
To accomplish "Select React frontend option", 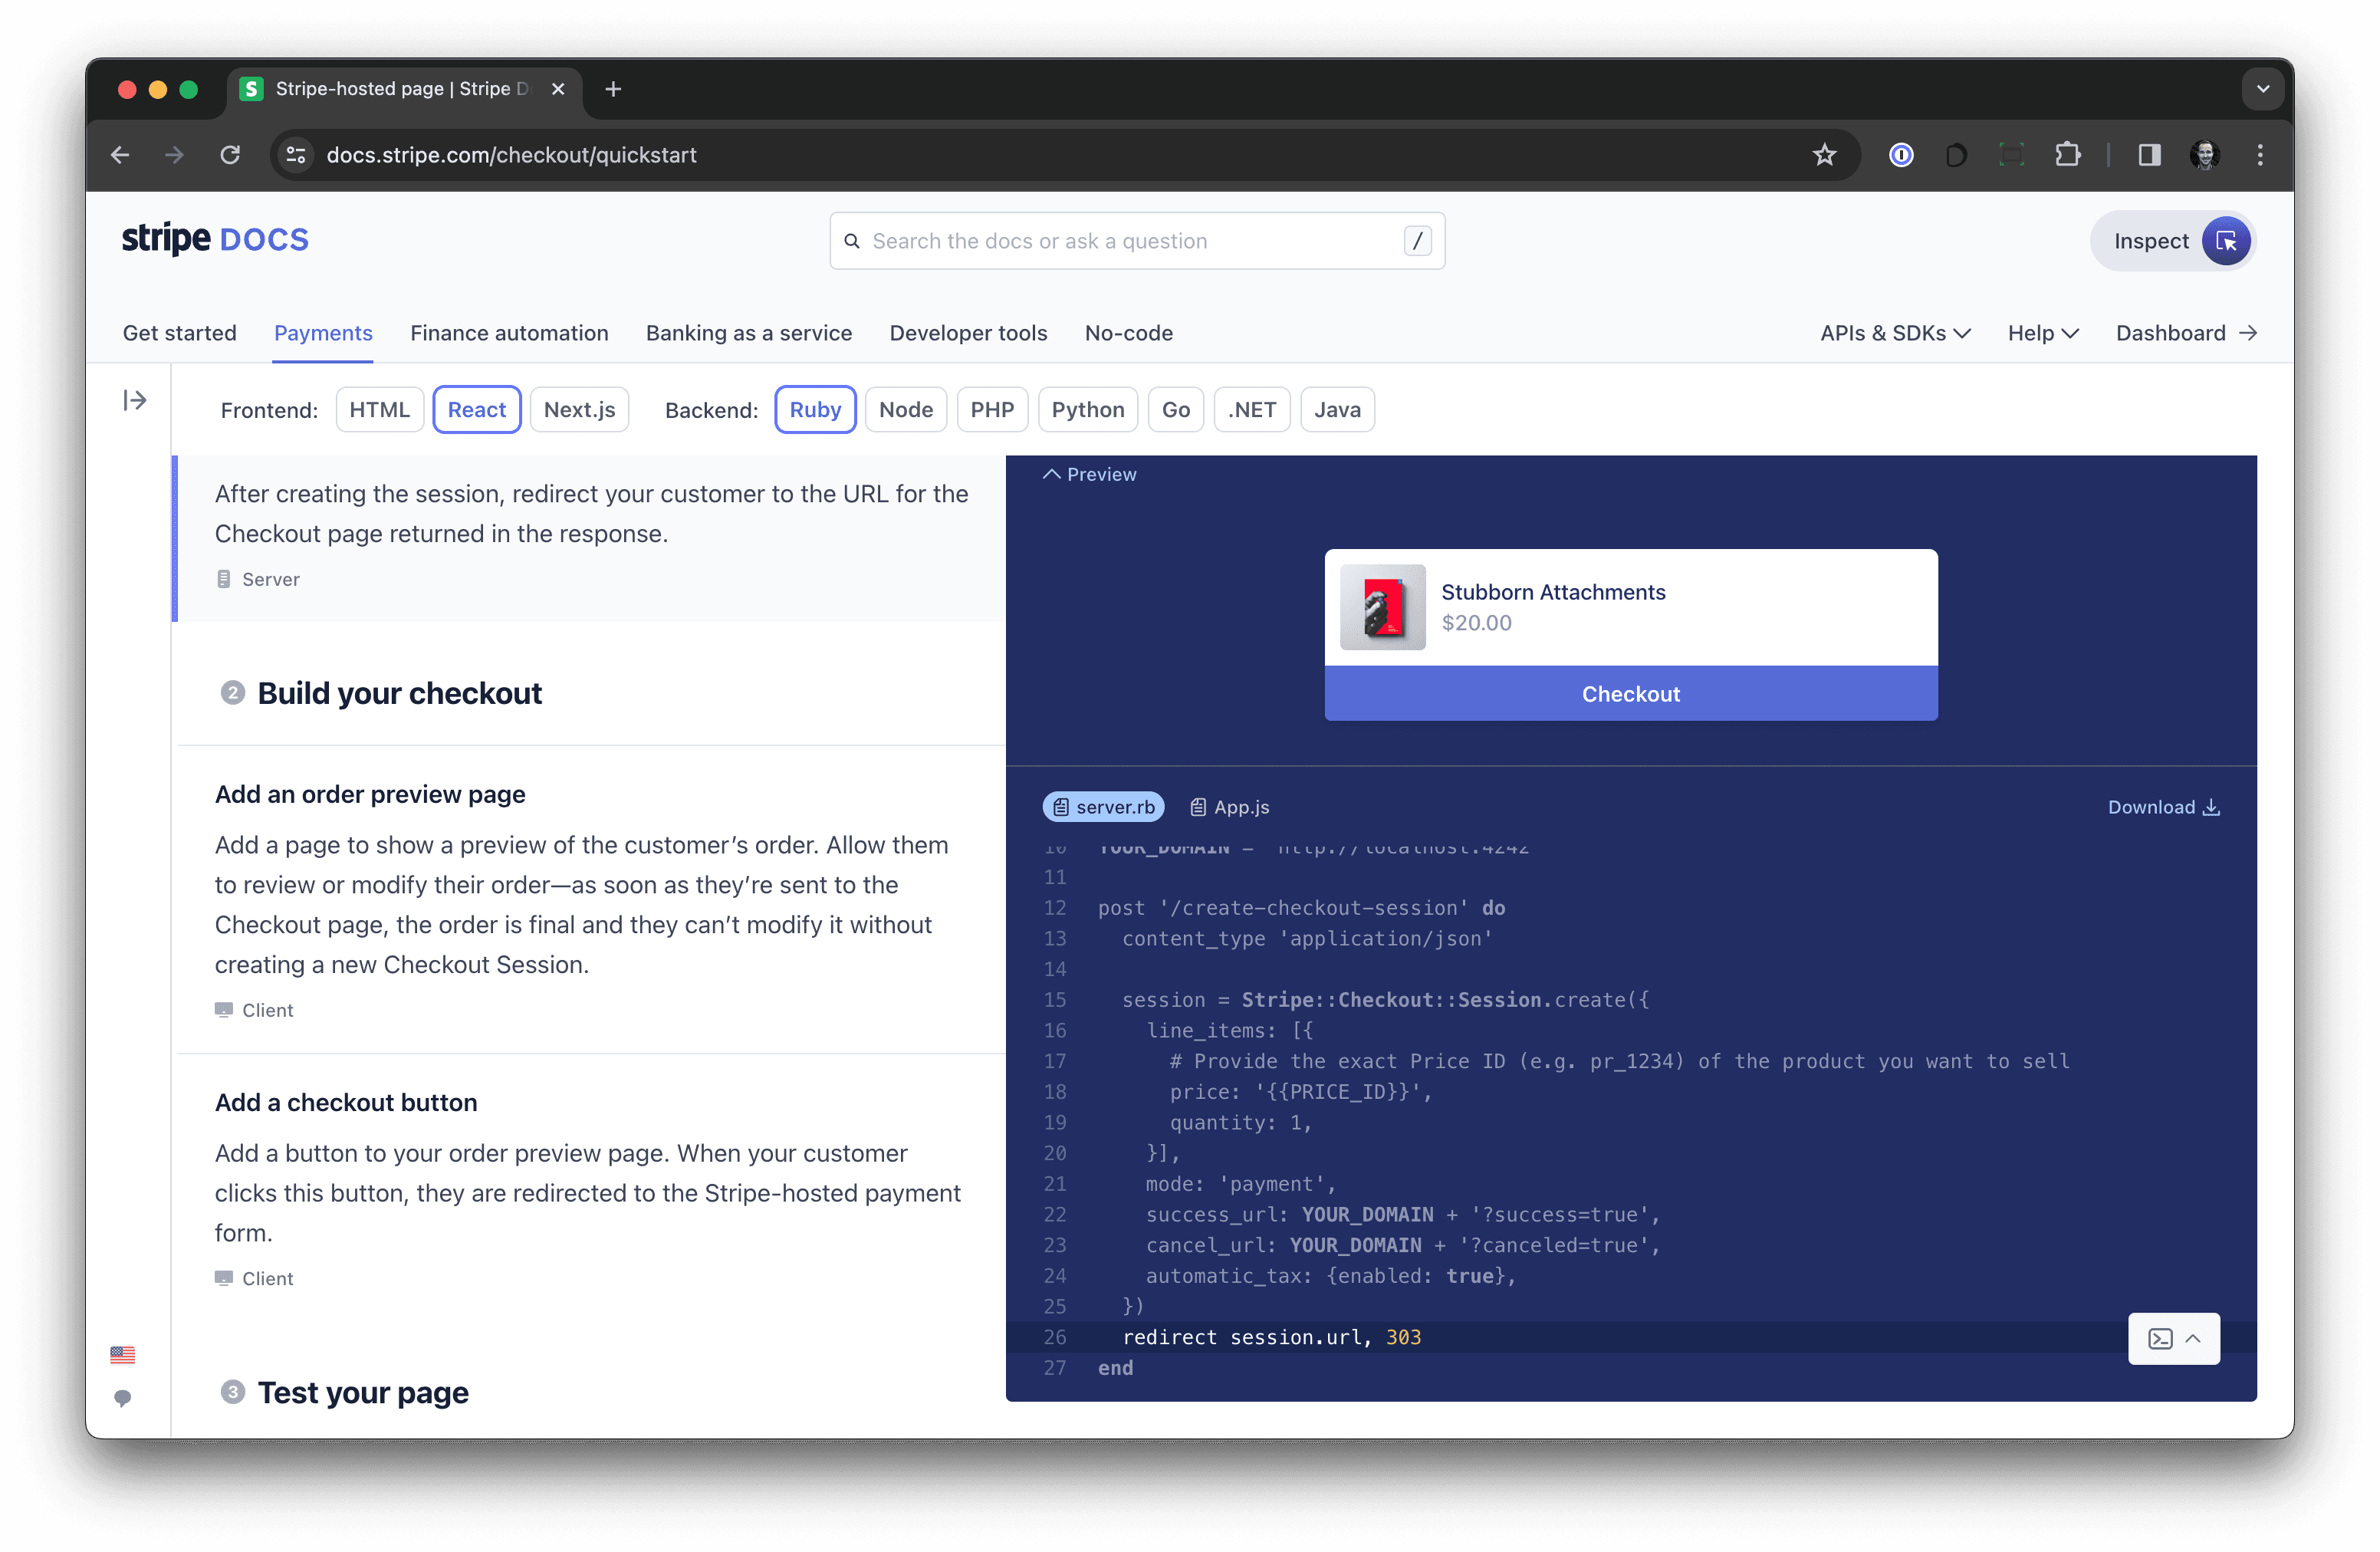I will point(477,410).
